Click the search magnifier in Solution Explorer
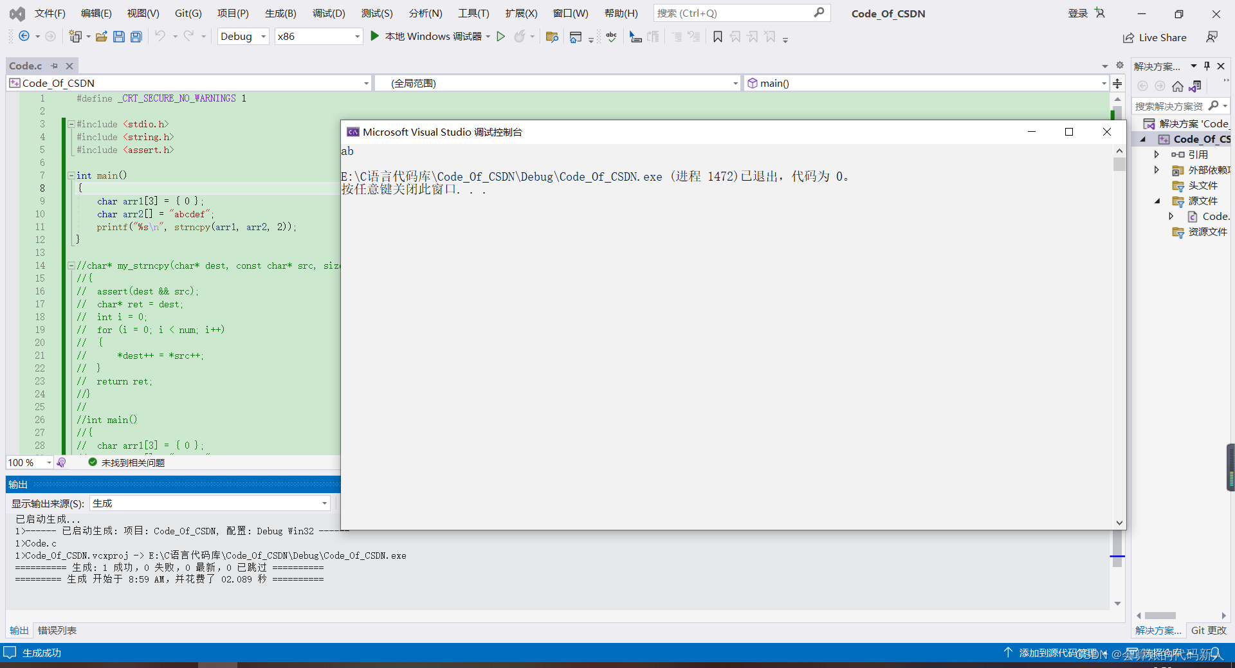This screenshot has width=1235, height=668. (x=1214, y=105)
